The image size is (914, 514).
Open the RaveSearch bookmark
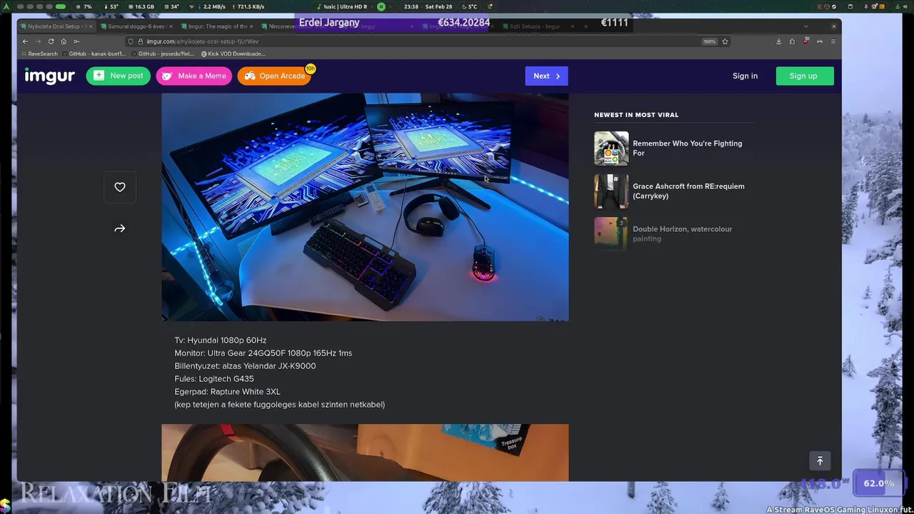(39, 54)
